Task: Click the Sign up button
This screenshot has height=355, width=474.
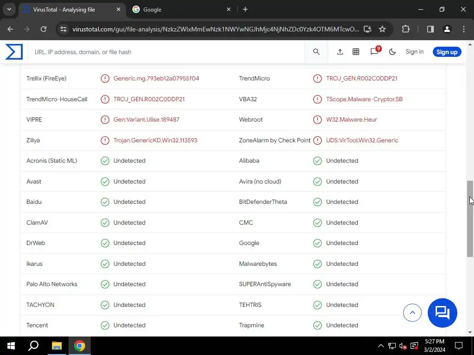Action: [447, 52]
